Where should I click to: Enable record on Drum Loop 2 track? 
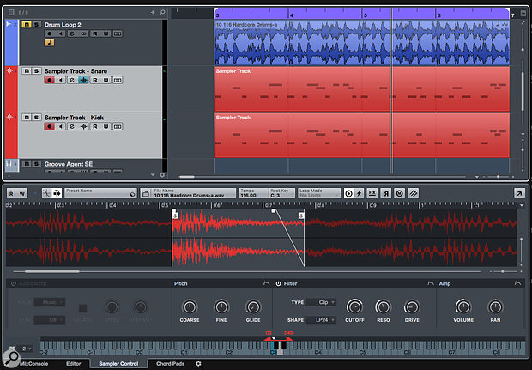(x=50, y=33)
